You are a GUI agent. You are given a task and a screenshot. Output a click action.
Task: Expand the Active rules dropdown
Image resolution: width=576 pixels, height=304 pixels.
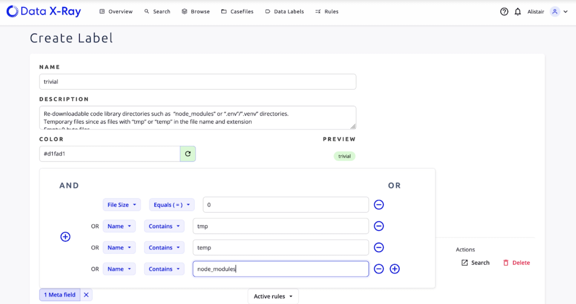point(273,296)
